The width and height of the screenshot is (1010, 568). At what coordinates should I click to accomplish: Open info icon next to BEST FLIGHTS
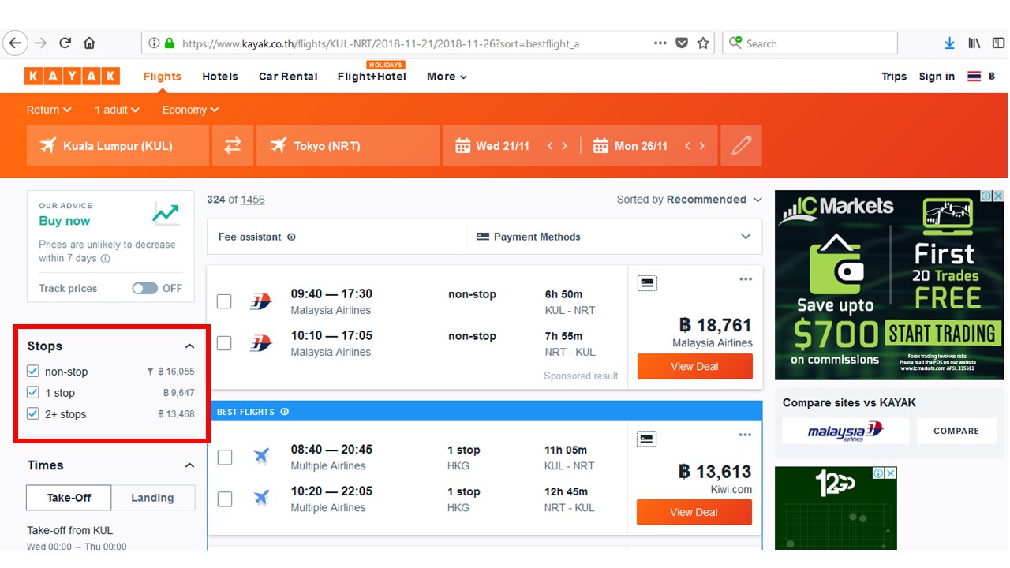pos(285,412)
